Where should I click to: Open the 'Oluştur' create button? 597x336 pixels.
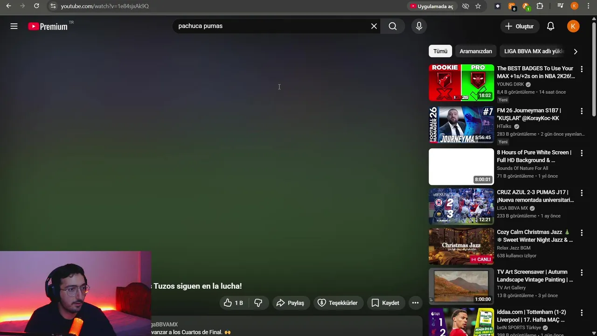click(520, 26)
